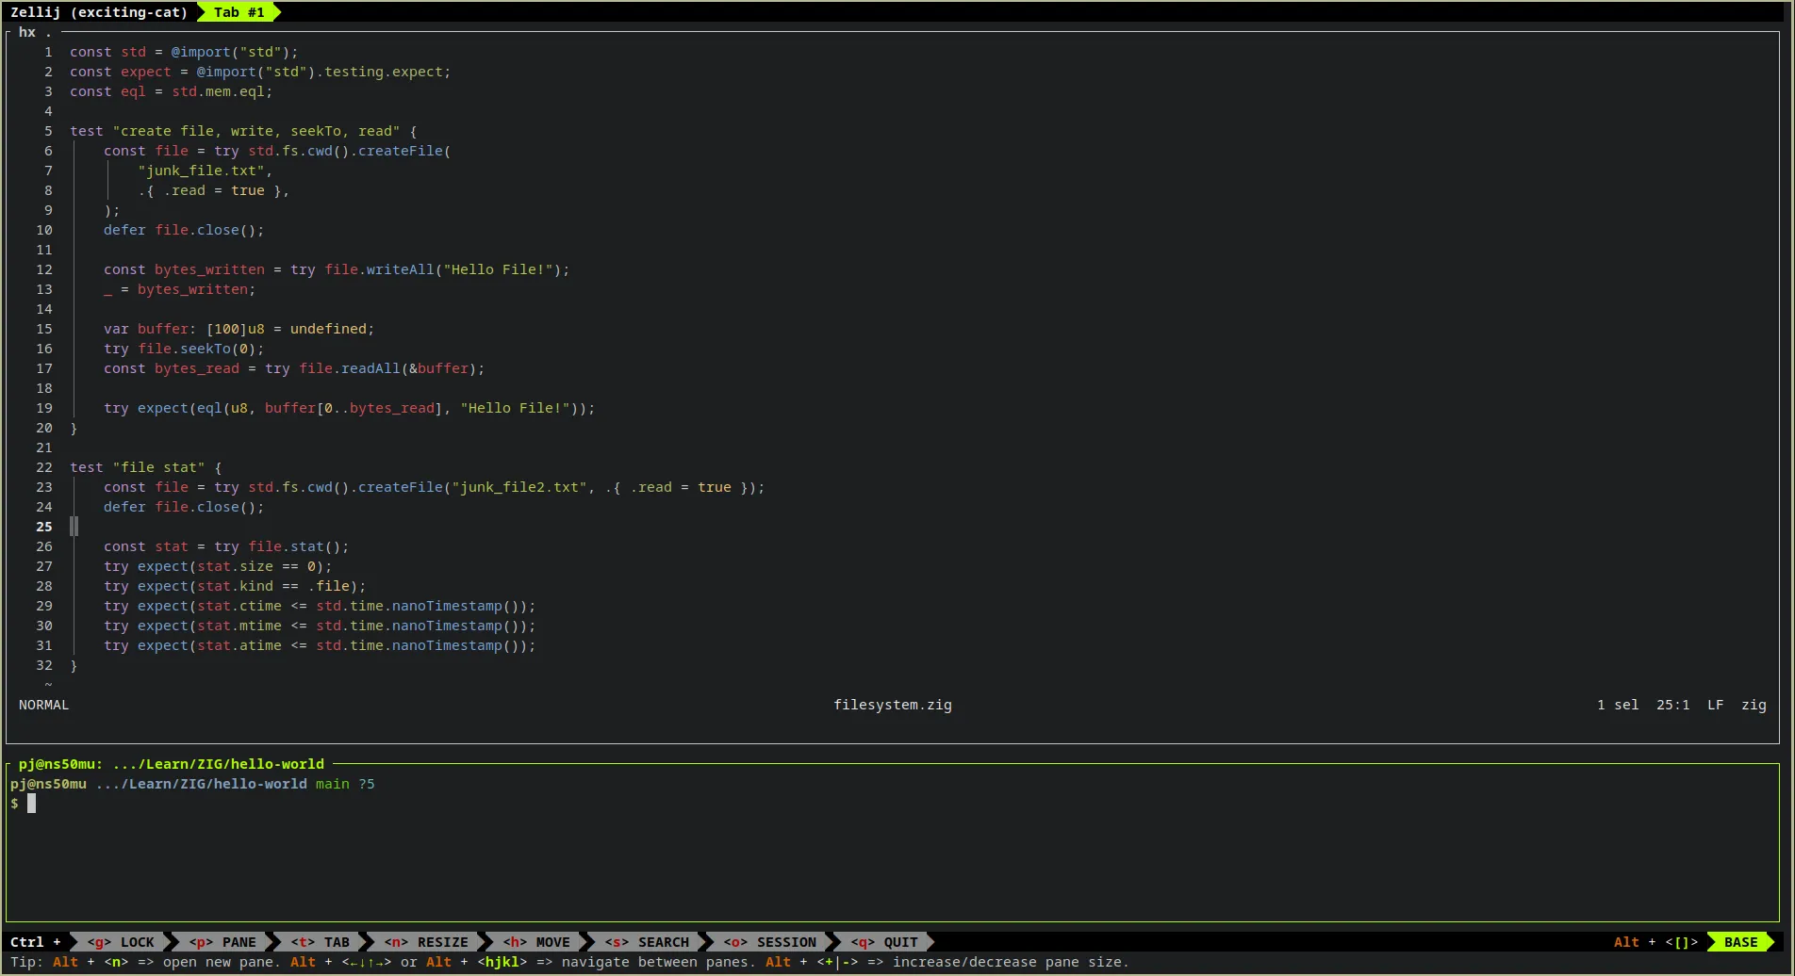Click bytes_written on line 13
This screenshot has height=976, width=1795.
tap(192, 289)
